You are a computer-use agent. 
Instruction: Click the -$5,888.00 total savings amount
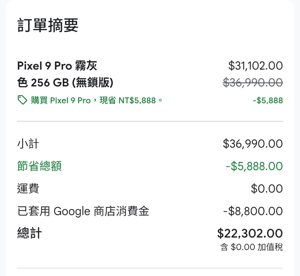[x=254, y=166]
